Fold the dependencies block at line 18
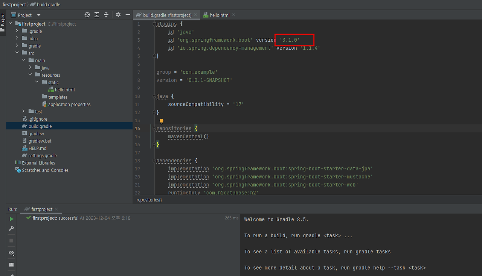The height and width of the screenshot is (276, 482). 154,161
